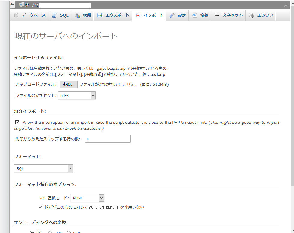
Task: Click the Export (エクスポート) tab icon
Action: point(100,15)
